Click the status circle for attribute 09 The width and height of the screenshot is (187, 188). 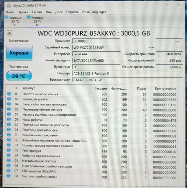(x=9, y=119)
